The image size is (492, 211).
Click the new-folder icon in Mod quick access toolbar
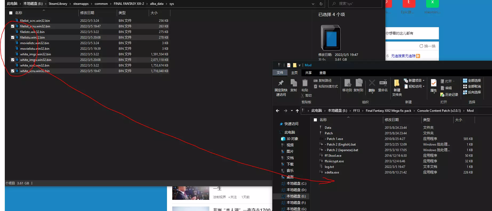pyautogui.click(x=295, y=65)
